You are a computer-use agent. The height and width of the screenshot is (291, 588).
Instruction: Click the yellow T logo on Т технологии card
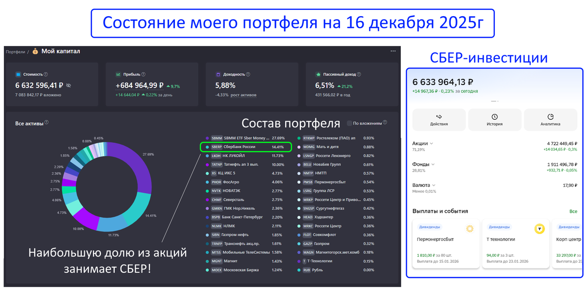point(539,228)
